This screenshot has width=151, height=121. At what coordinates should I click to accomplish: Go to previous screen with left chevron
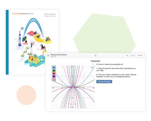(x=127, y=56)
